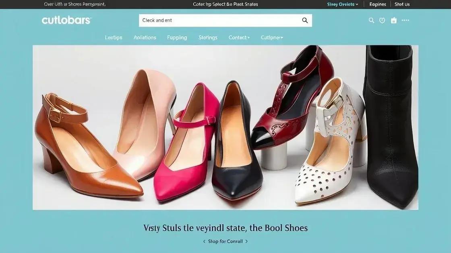Open the Storings menu item
This screenshot has width=451, height=253.
(208, 38)
